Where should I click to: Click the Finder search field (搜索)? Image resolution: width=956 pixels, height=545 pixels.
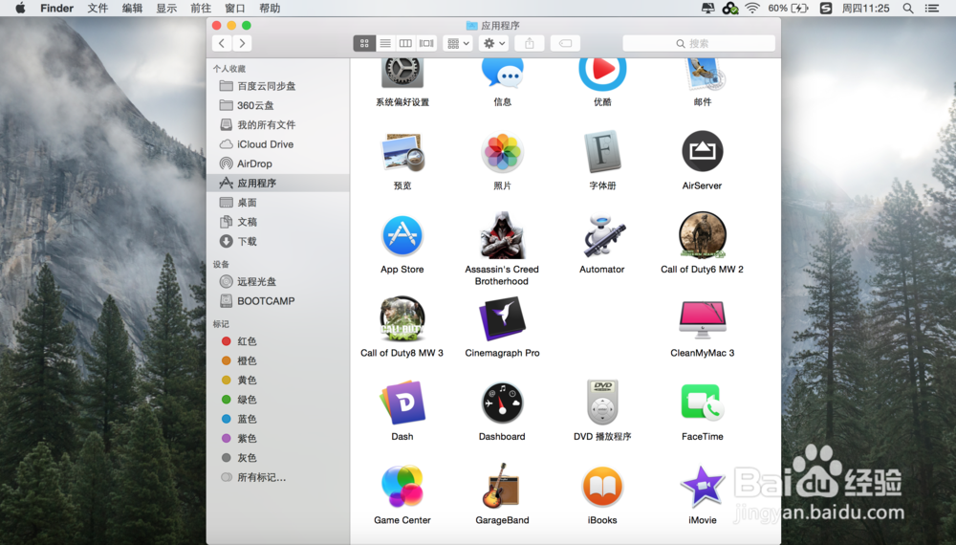(x=699, y=43)
